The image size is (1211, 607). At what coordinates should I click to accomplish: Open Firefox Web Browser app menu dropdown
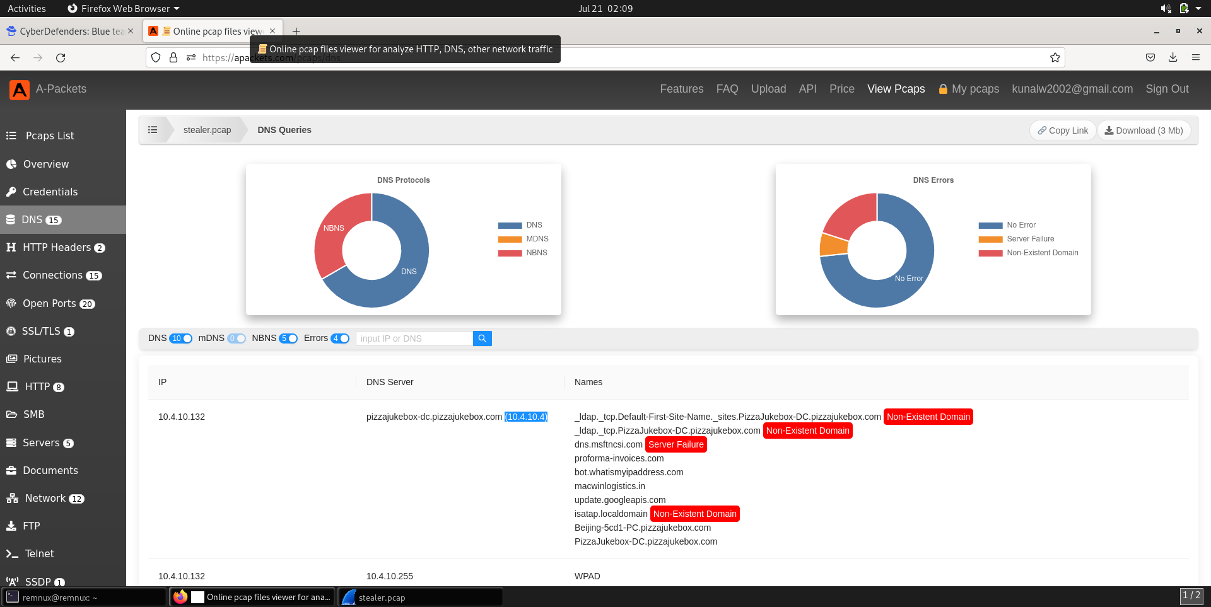[124, 9]
